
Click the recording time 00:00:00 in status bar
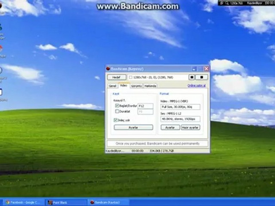pos(137,151)
